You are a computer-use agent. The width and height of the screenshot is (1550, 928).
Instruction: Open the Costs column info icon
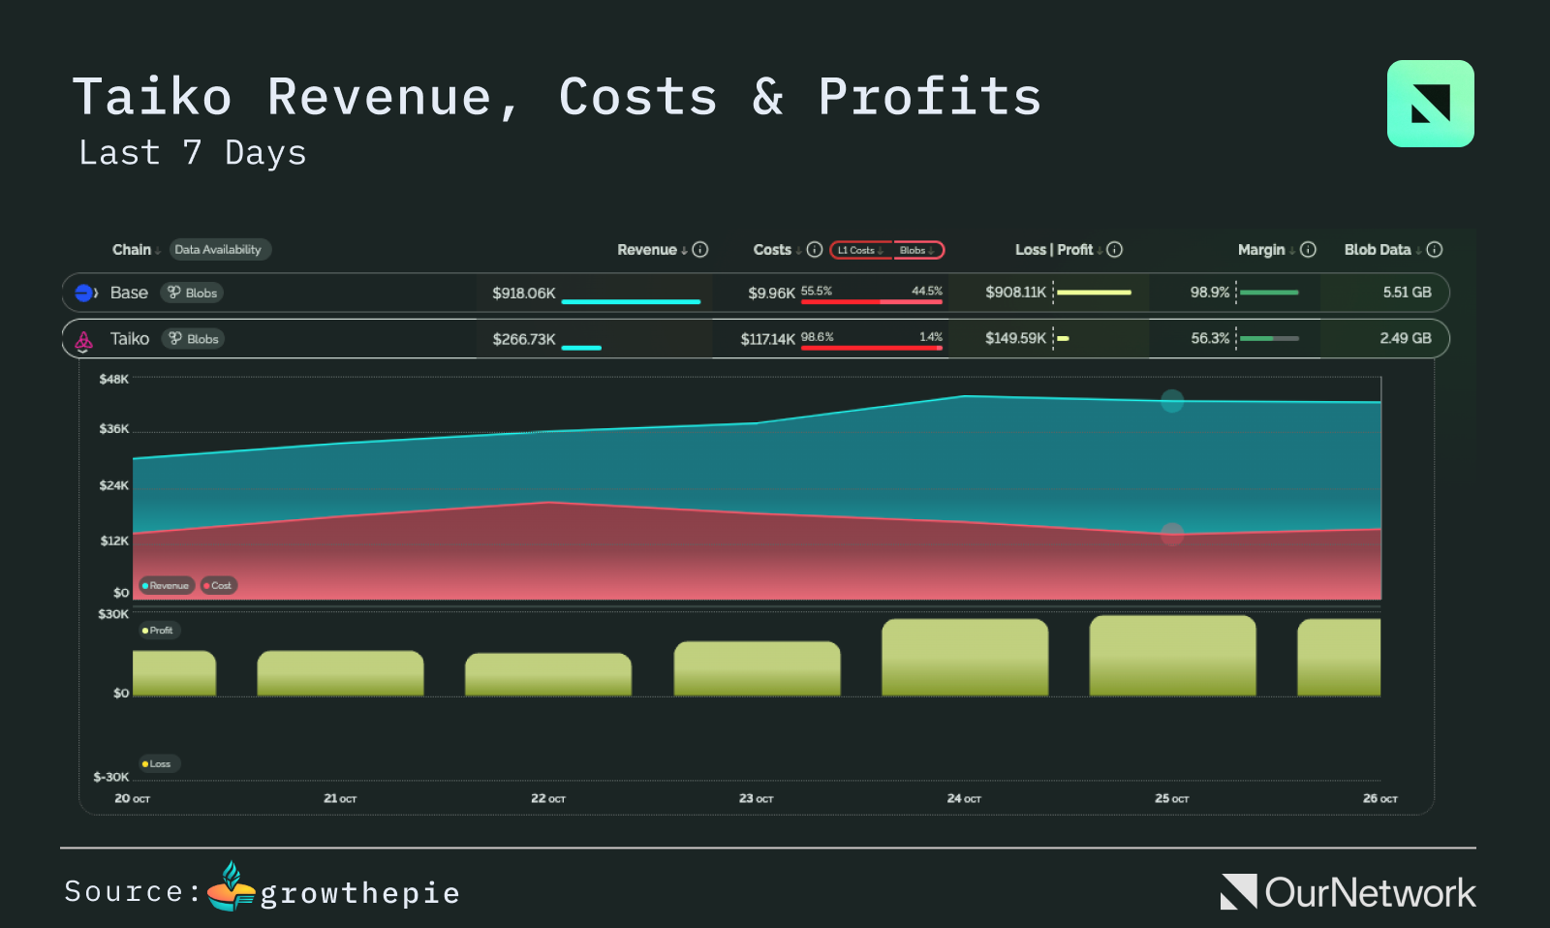point(815,250)
